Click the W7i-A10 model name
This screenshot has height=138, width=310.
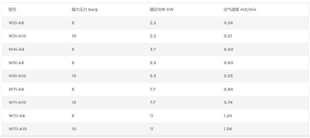coord(17,103)
